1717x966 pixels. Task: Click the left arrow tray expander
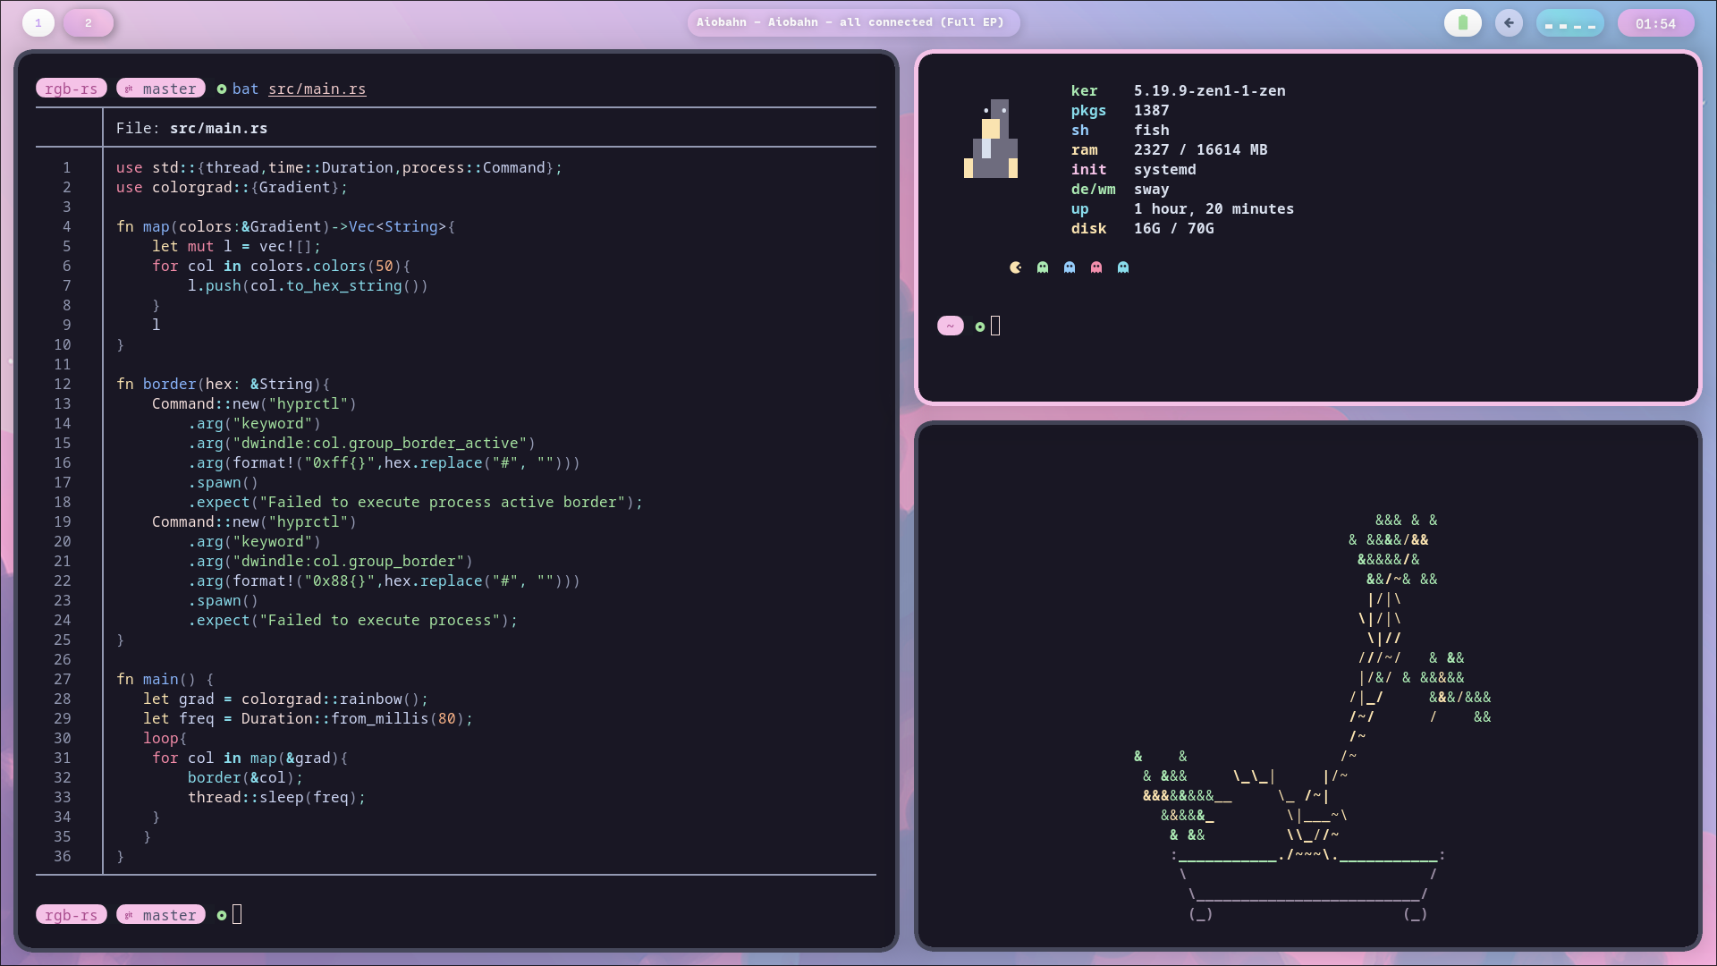tap(1509, 23)
